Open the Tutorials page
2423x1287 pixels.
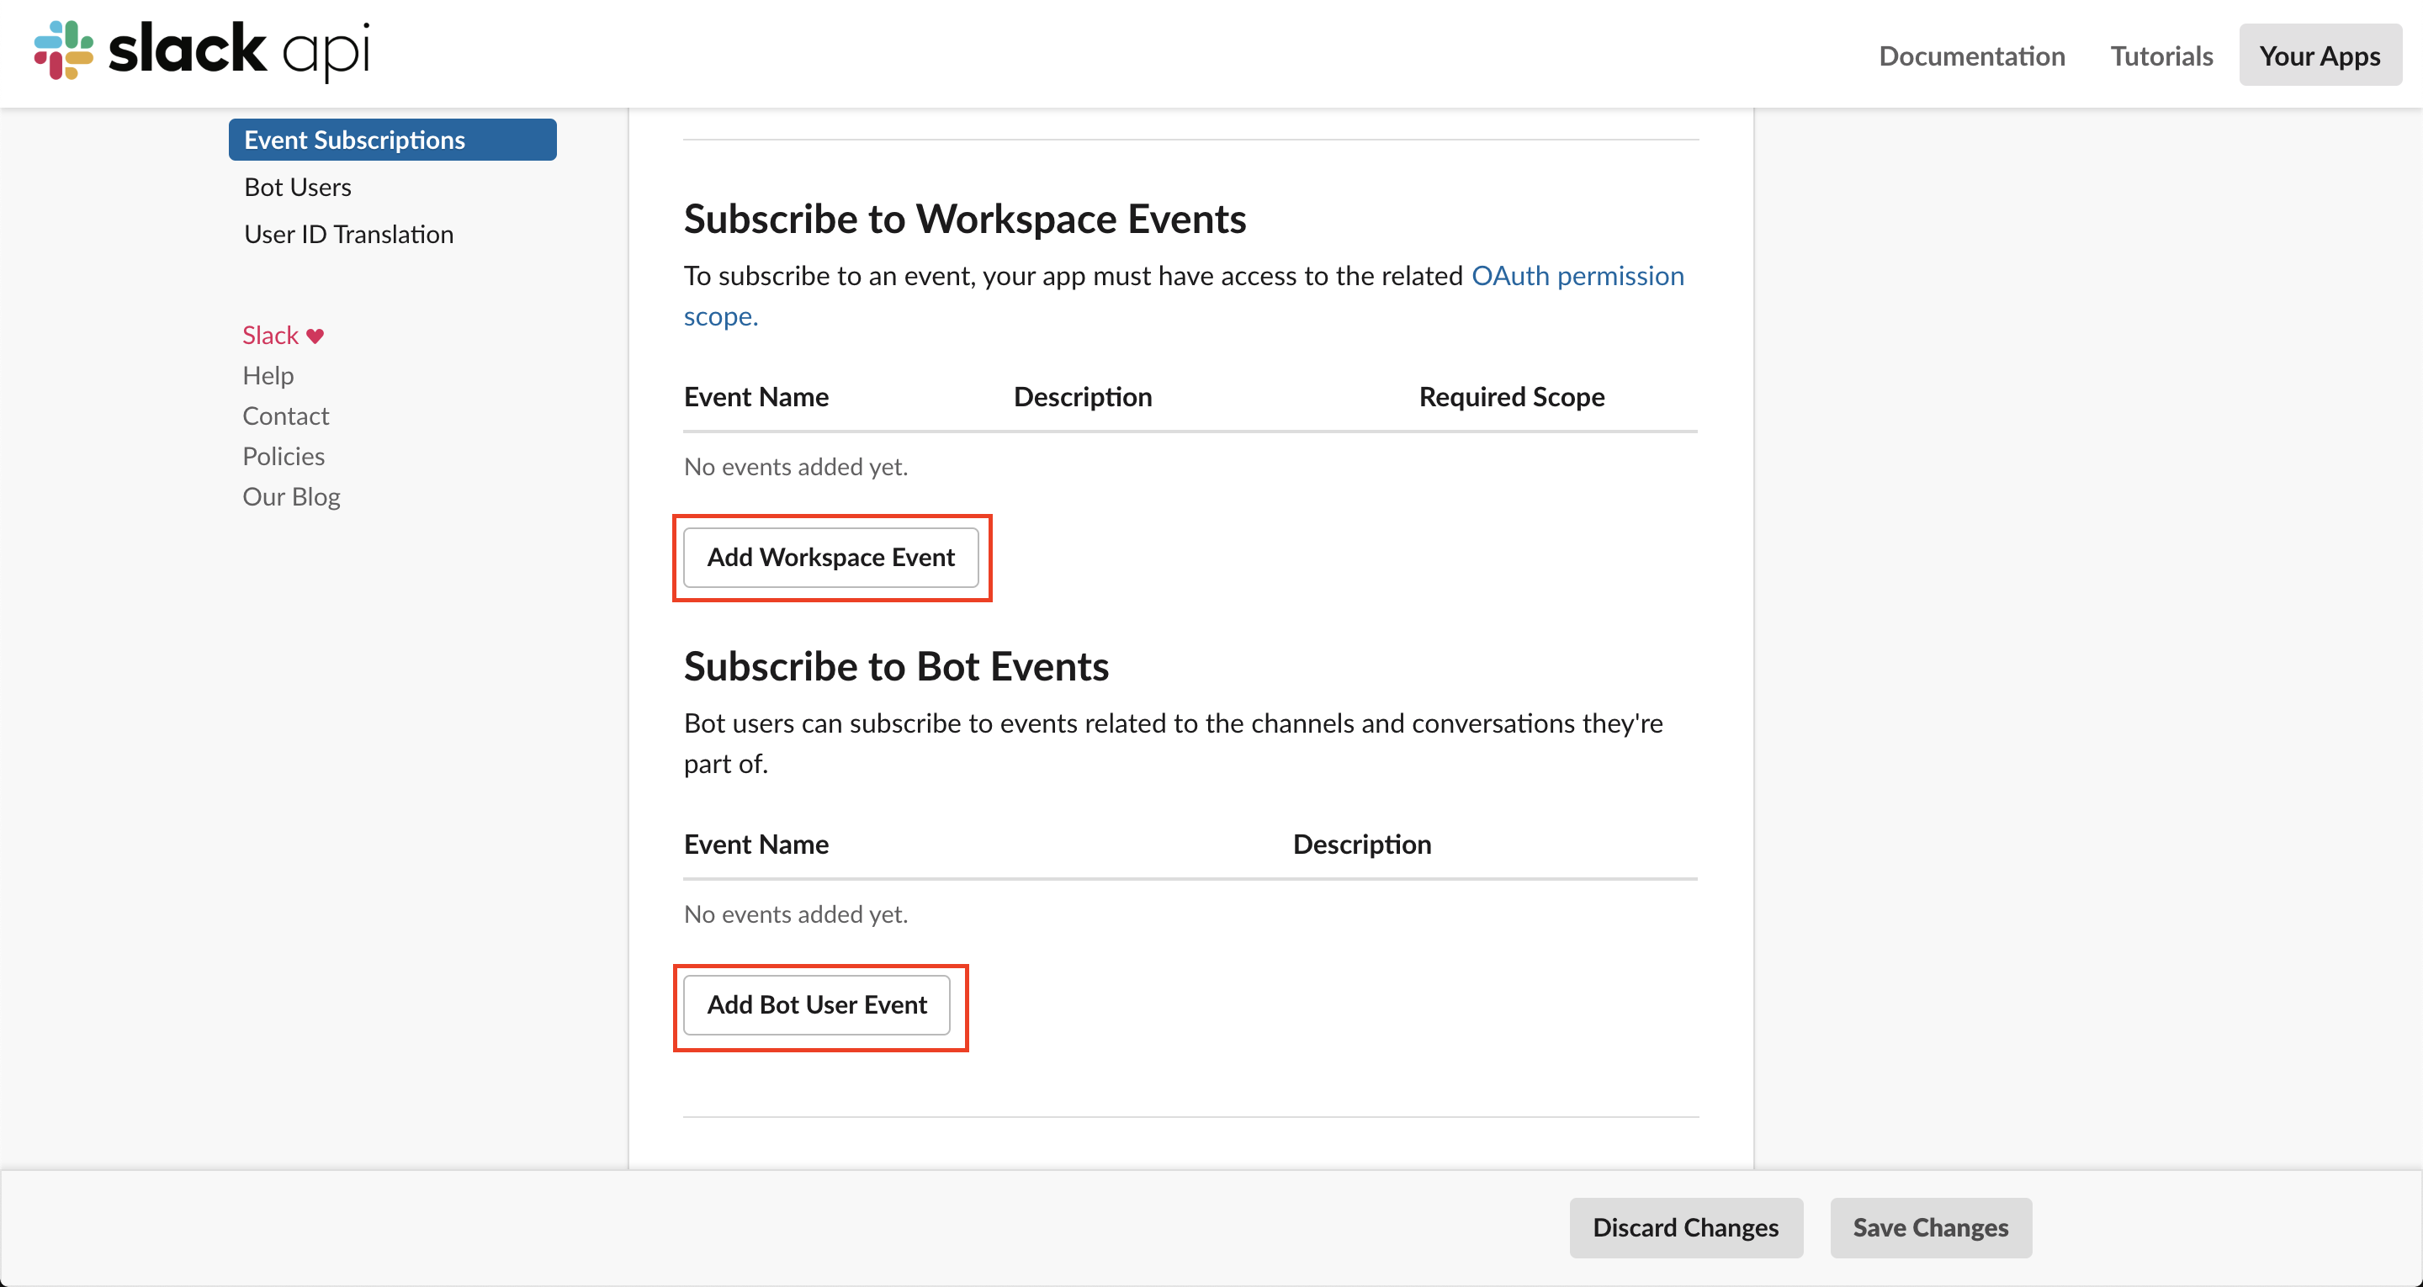click(x=2161, y=55)
